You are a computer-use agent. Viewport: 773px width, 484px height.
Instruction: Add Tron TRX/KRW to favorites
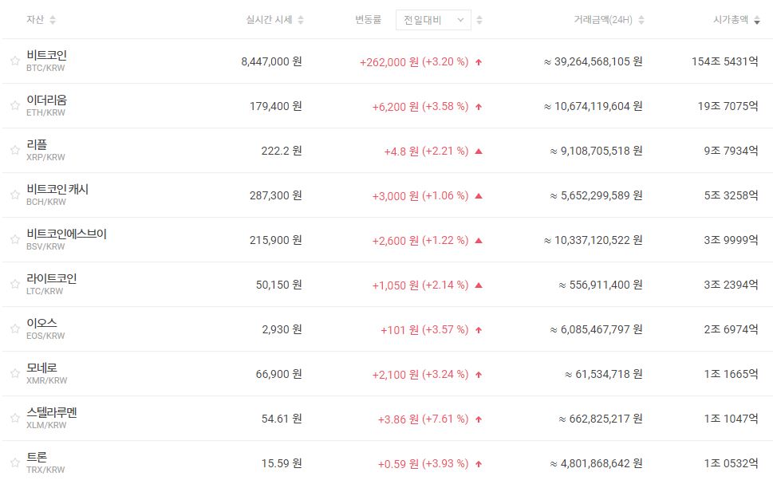(x=14, y=463)
